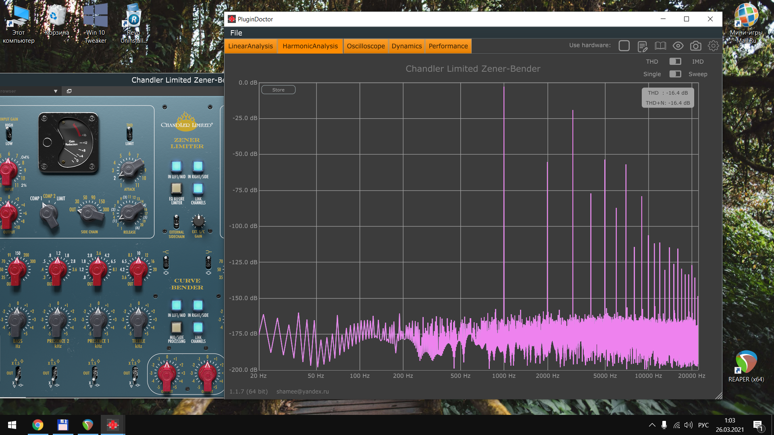Flip the left filter shape switch above Curve Bender

click(166, 263)
